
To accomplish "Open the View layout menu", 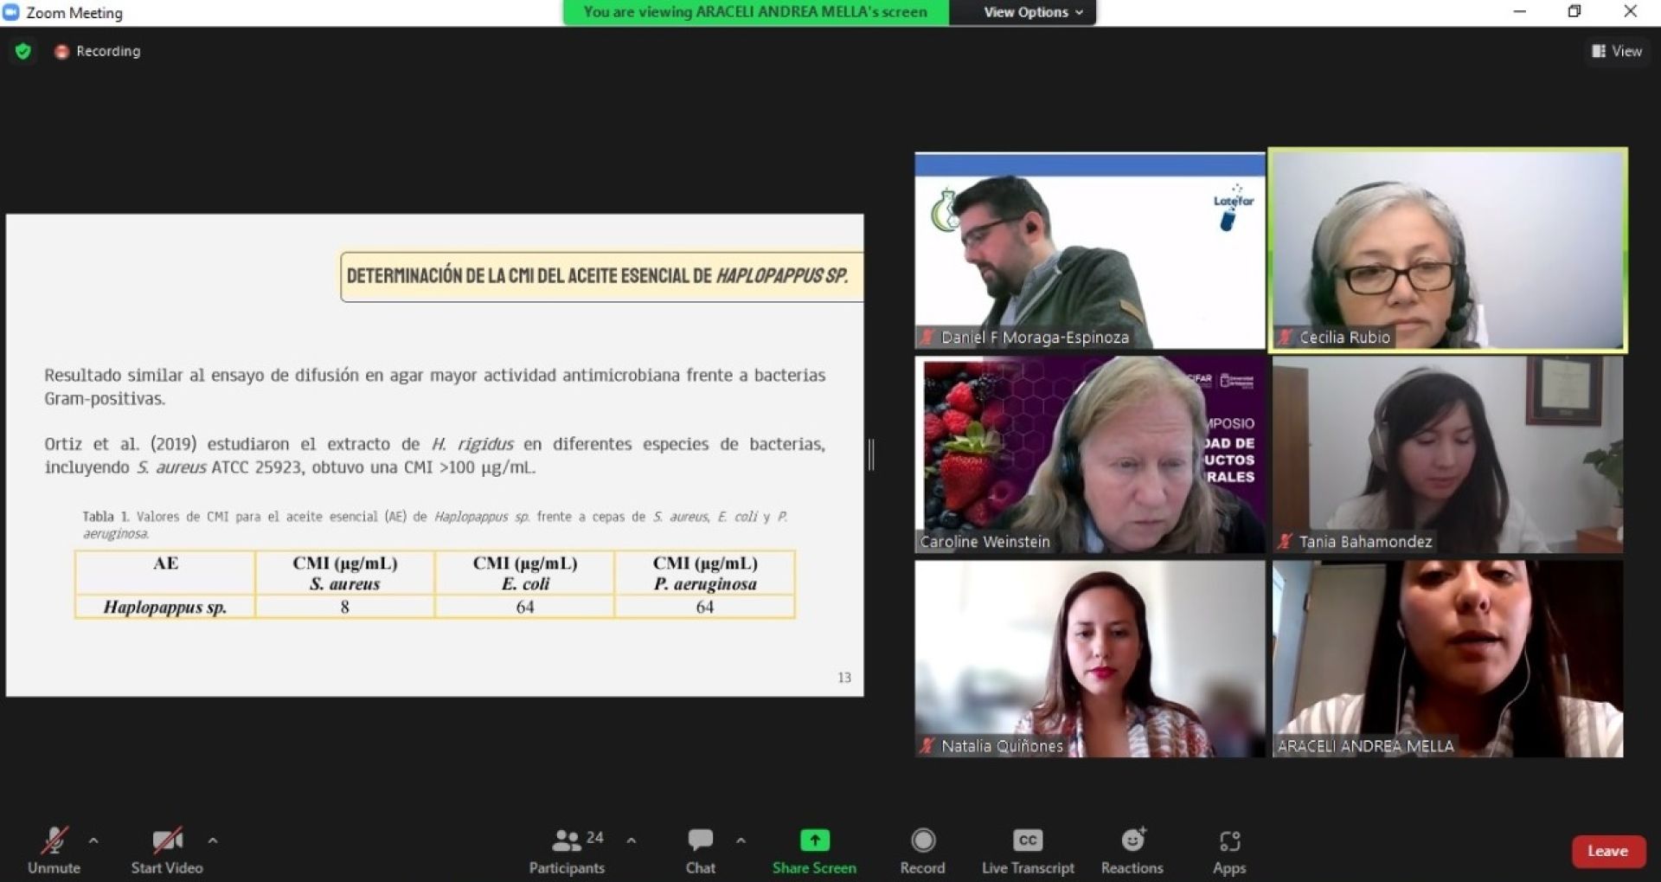I will [1616, 51].
